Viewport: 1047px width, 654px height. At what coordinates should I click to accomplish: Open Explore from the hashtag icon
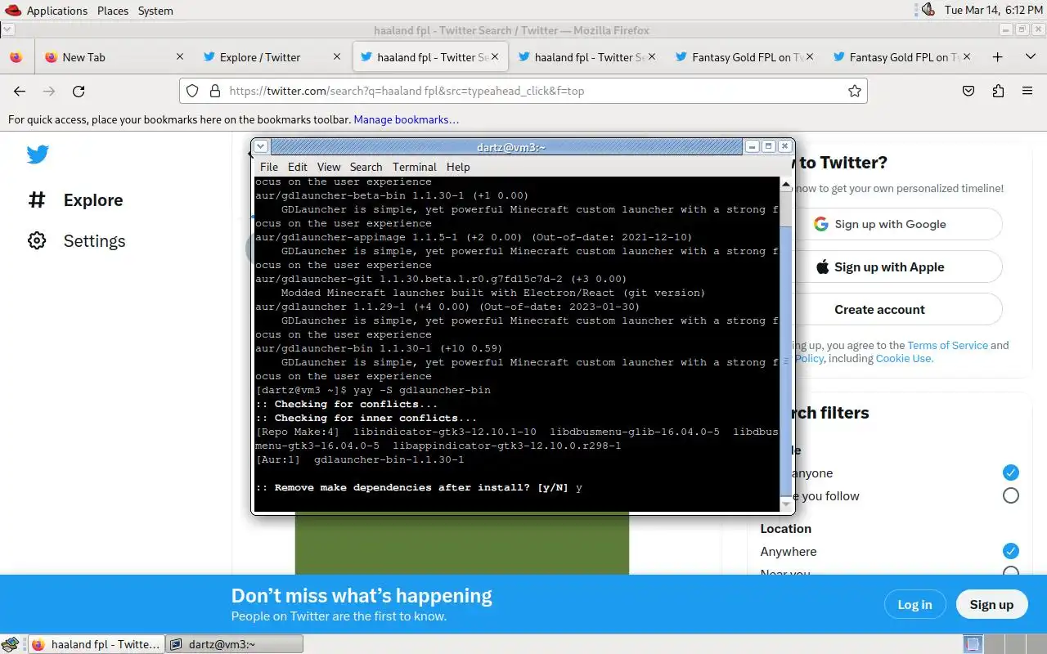click(37, 199)
